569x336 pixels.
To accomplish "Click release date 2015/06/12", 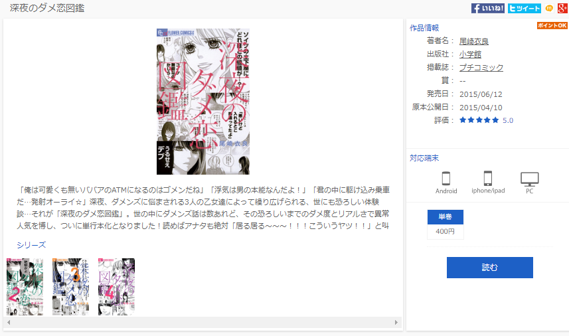I will 481,94.
